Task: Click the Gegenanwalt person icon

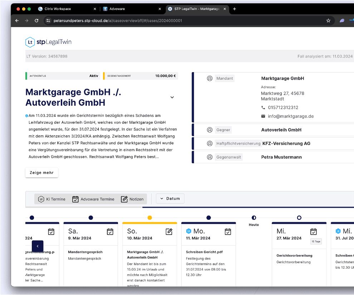Action: click(x=210, y=157)
